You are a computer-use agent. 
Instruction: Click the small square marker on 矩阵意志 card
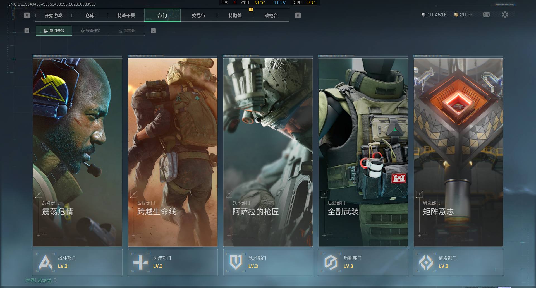point(419,194)
